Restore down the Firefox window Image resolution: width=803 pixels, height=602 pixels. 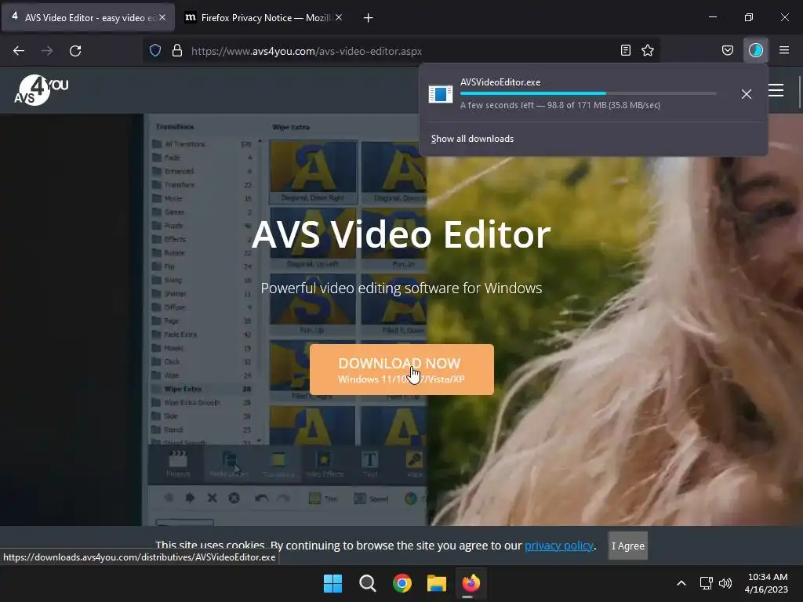[749, 17]
